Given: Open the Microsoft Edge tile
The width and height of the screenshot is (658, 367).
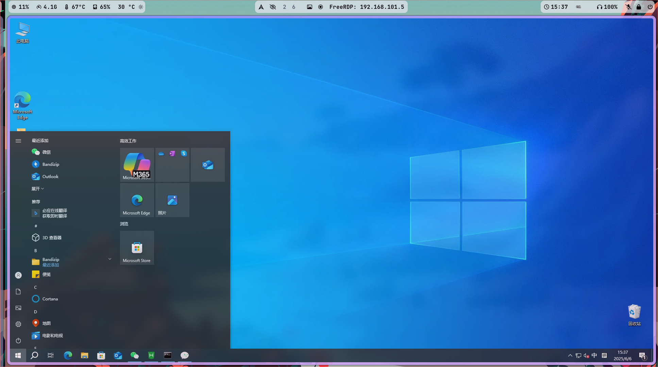Looking at the screenshot, I should tap(137, 200).
